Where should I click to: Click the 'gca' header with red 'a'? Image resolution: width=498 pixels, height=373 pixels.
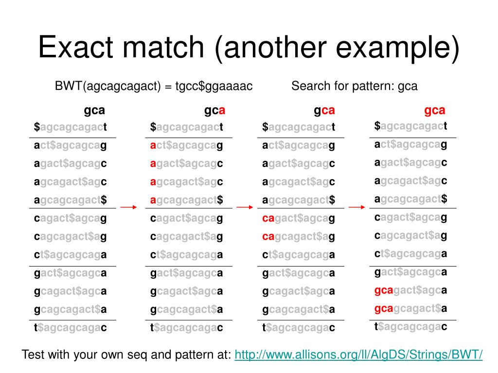[x=214, y=111]
